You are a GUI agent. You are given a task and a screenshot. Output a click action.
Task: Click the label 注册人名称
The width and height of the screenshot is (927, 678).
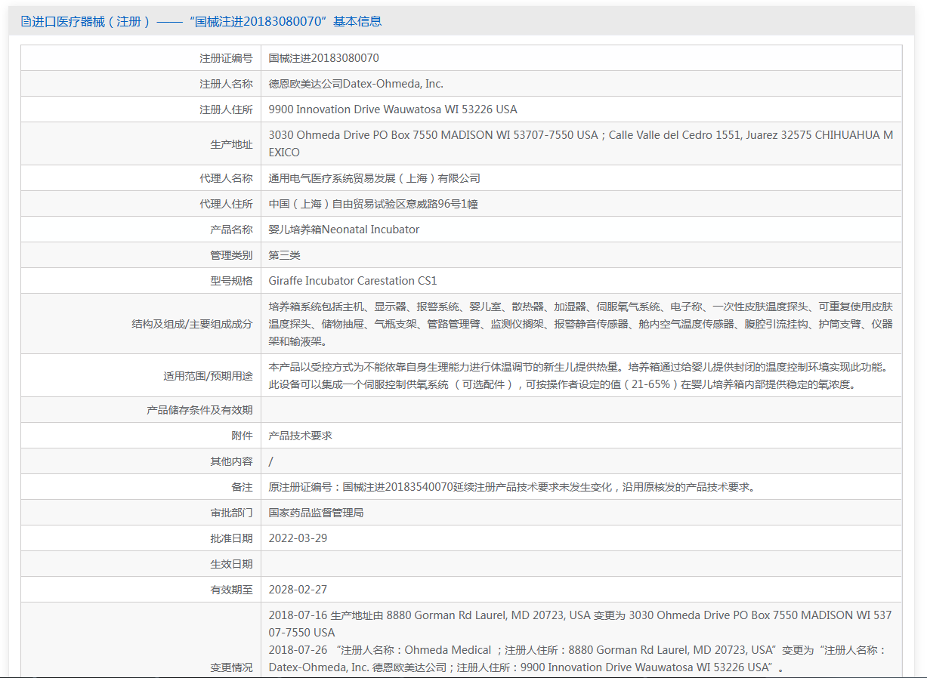[226, 84]
